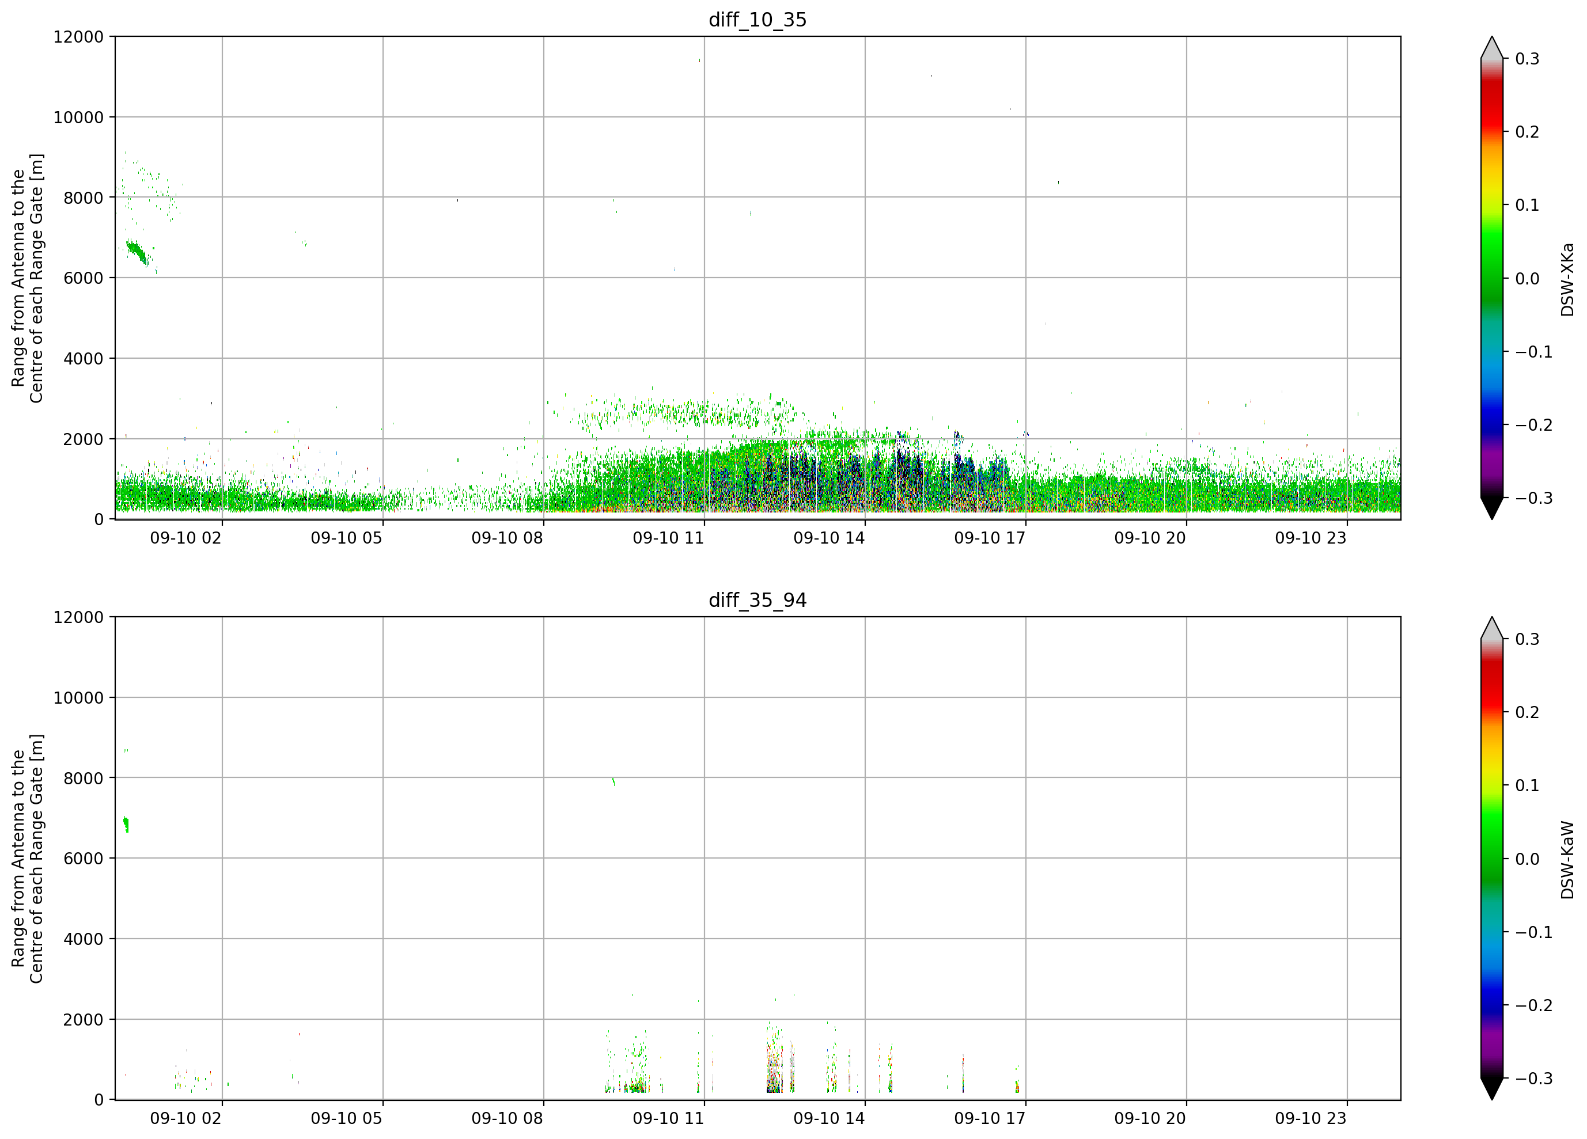This screenshot has width=1587, height=1139.
Task: Click the 10000 tick on diff_10_35 axis
Action: [x=78, y=117]
